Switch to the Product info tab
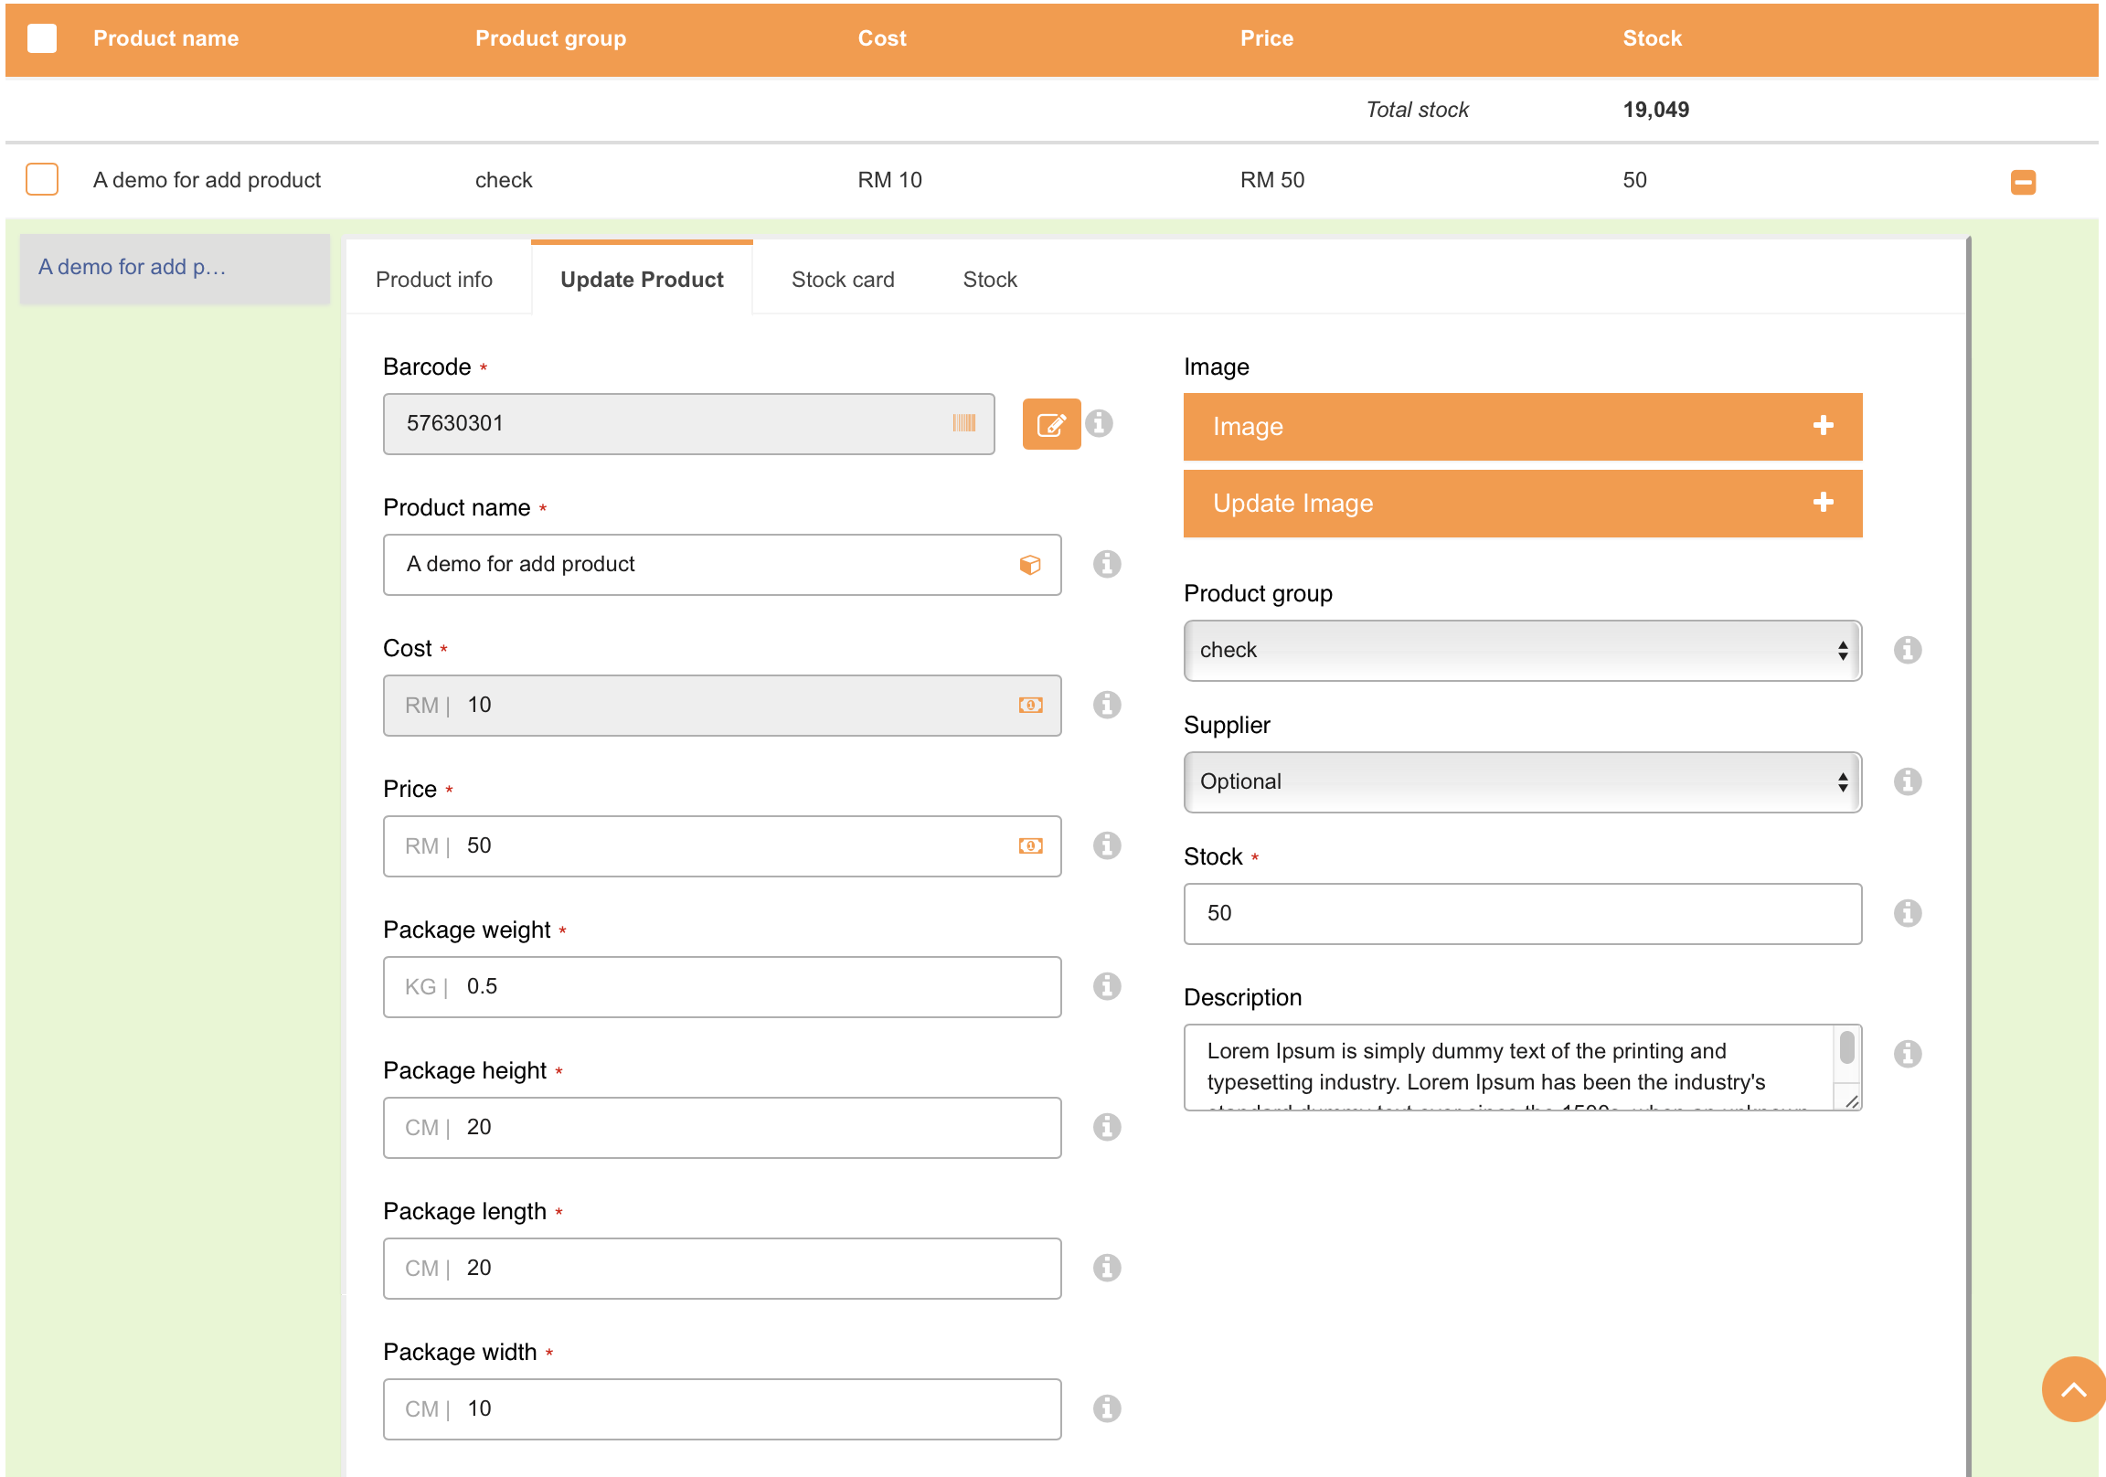The width and height of the screenshot is (2106, 1477). tap(434, 280)
